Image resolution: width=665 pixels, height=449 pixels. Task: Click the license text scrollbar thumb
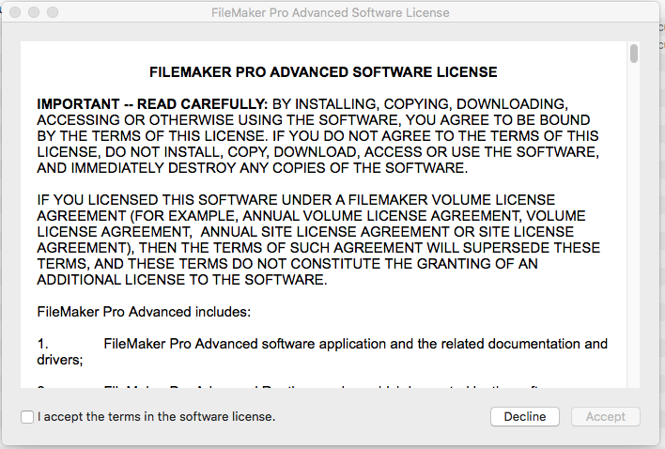tap(634, 54)
